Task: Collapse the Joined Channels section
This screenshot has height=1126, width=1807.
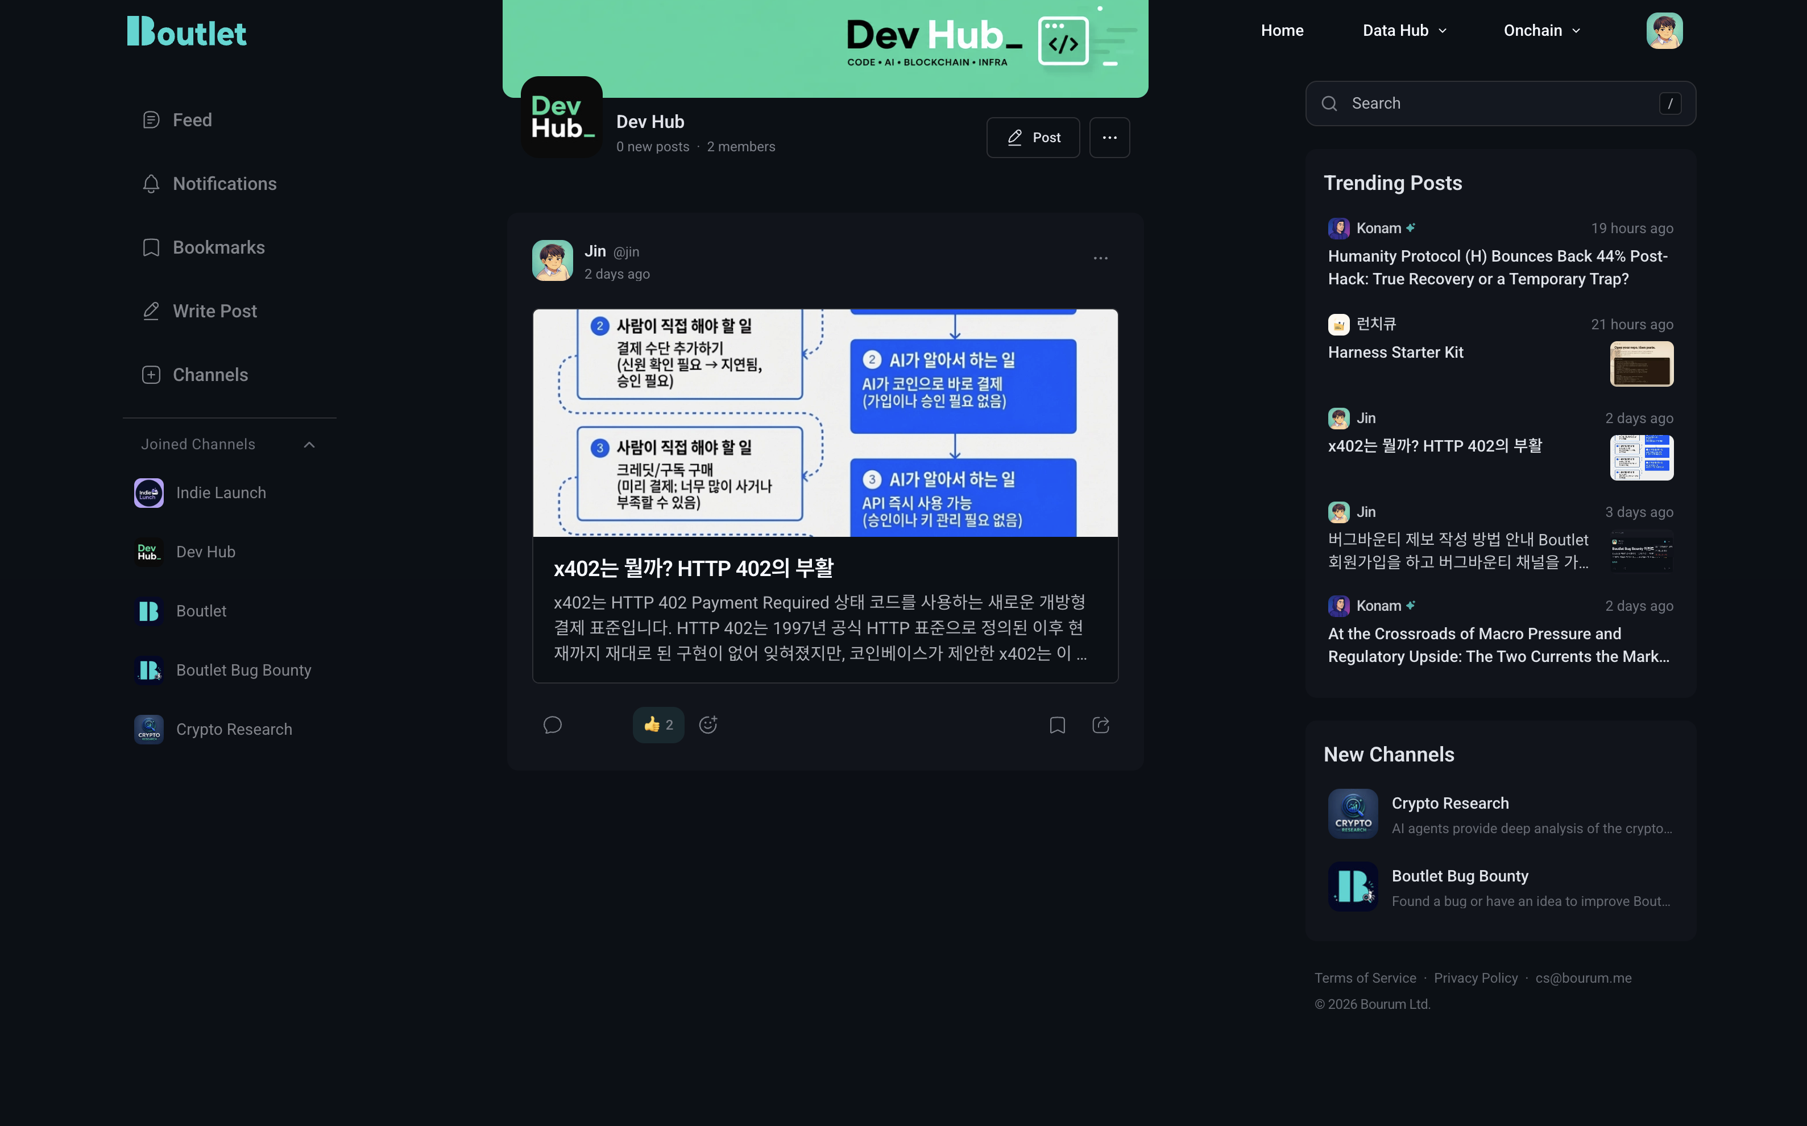Action: [x=309, y=445]
